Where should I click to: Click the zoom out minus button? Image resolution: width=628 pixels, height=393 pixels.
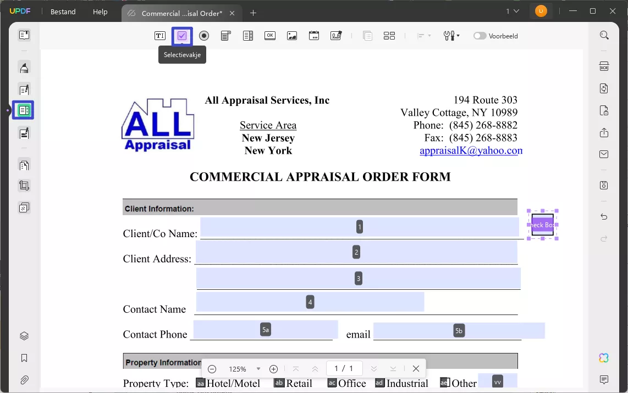(x=212, y=369)
